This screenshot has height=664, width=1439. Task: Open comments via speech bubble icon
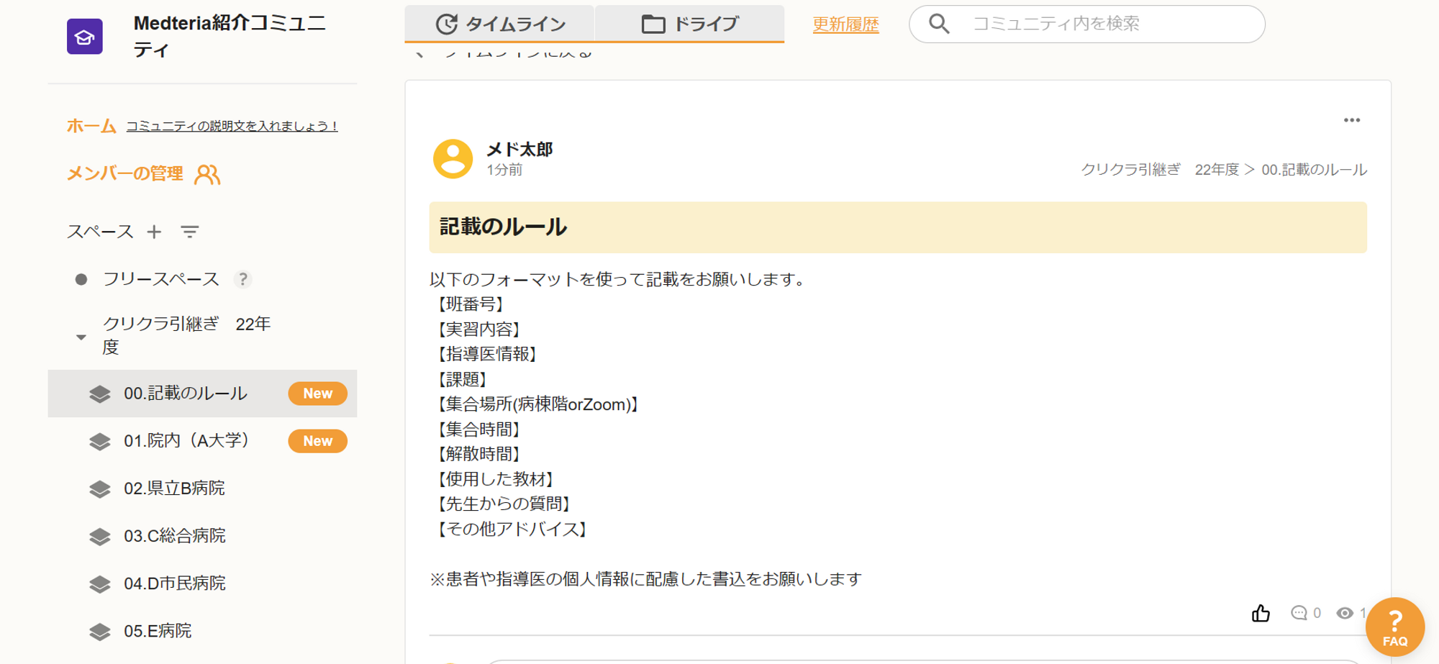pyautogui.click(x=1299, y=613)
